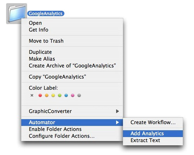
Task: Expand the GraphicConverter submenu arrow
Action: [x=117, y=111]
